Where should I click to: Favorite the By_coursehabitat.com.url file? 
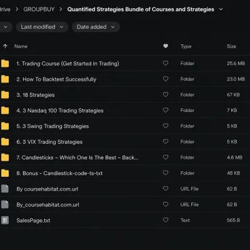pyautogui.click(x=166, y=204)
